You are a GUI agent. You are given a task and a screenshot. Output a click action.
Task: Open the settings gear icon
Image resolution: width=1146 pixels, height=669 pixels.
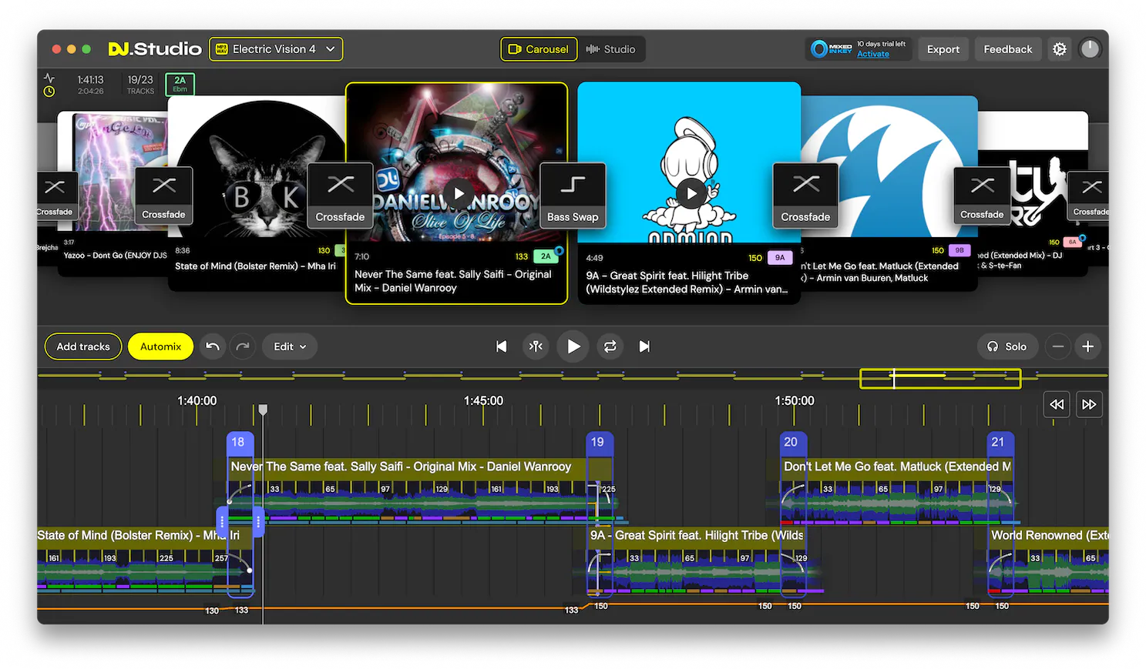[1060, 49]
